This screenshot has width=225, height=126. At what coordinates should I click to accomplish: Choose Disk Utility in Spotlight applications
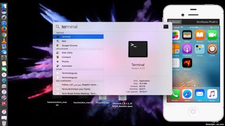tap(78, 52)
